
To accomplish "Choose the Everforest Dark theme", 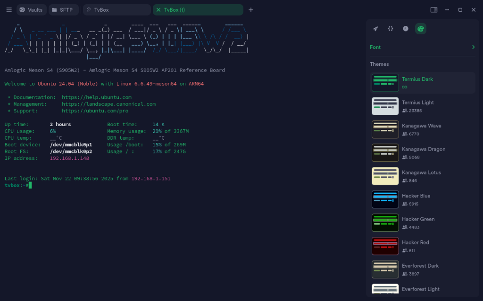I will [x=420, y=269].
